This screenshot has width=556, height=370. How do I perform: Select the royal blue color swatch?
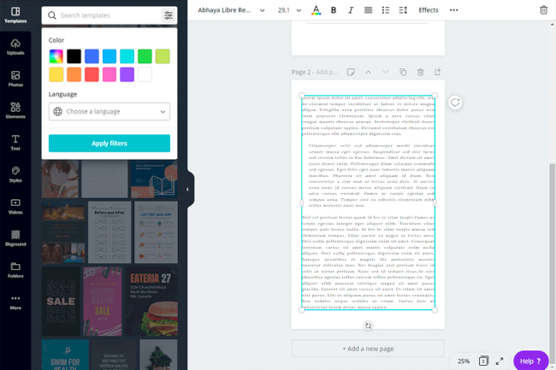92,56
